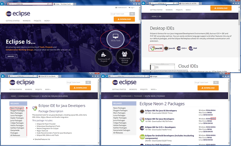Select Collaborative Working Groups circle on homepage

pyautogui.click(x=125, y=57)
